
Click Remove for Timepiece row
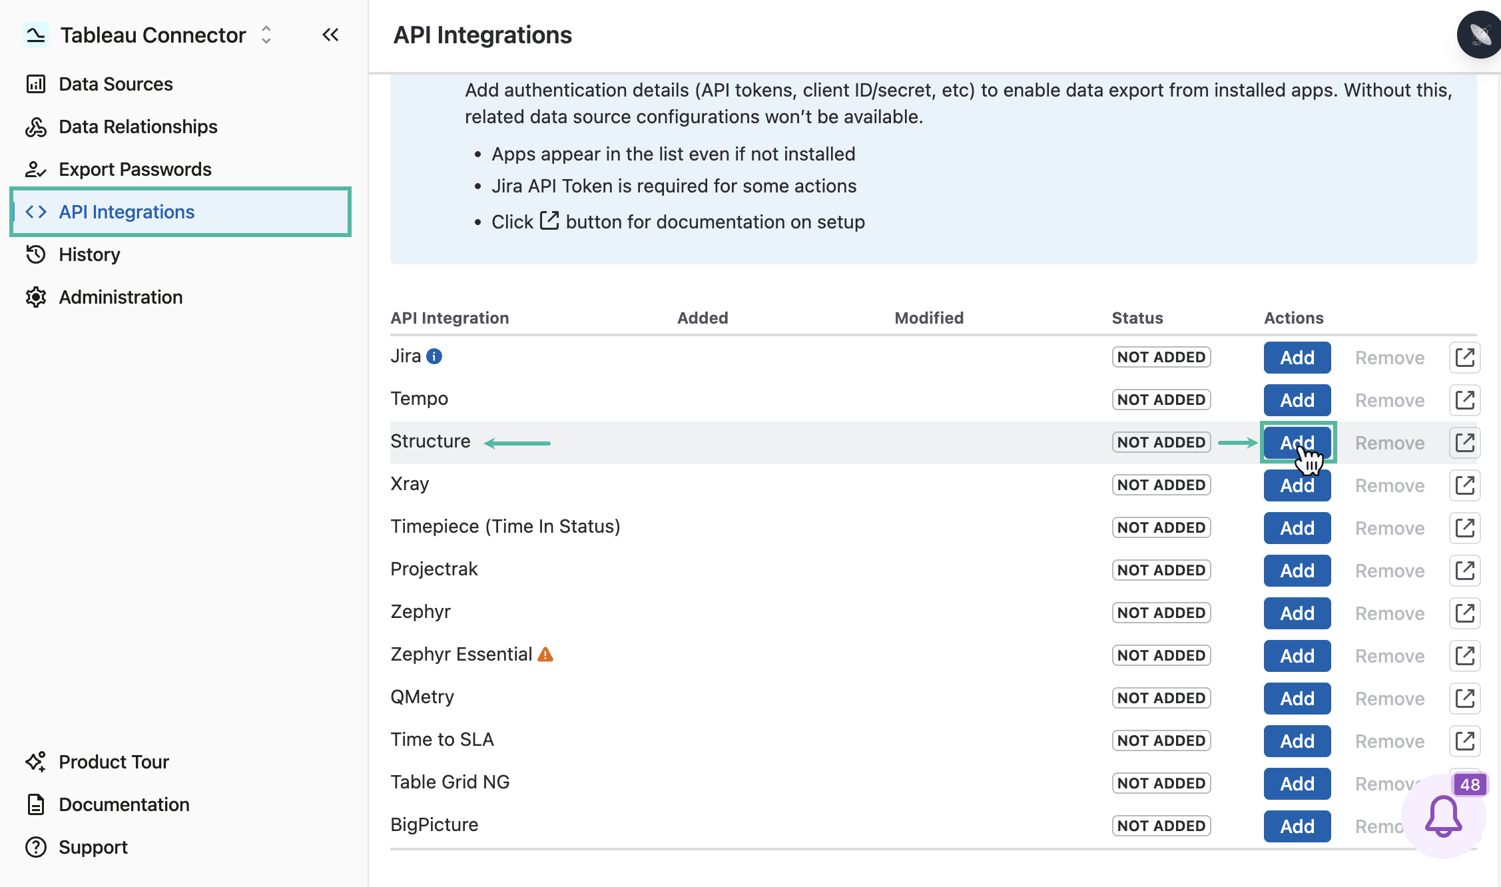click(1390, 528)
